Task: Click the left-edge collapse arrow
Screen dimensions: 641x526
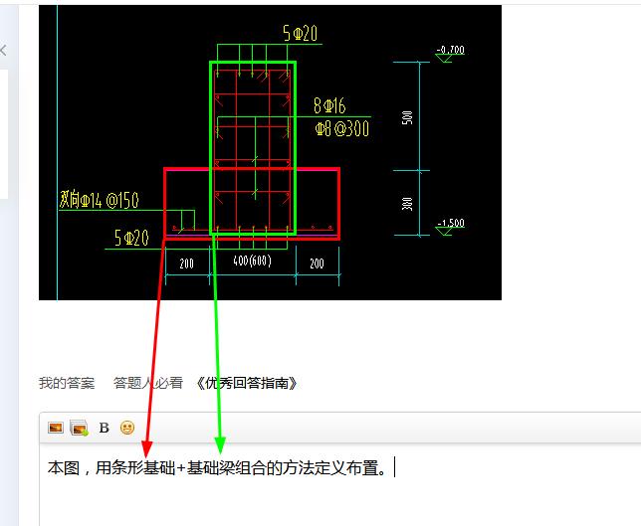Action: pos(3,51)
